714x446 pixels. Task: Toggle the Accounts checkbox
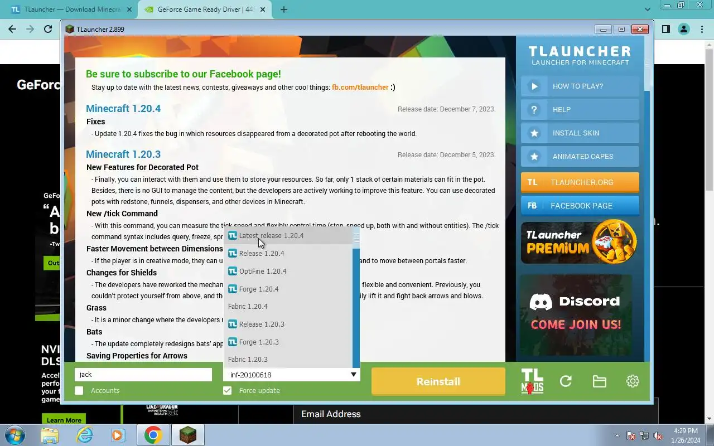coord(79,391)
